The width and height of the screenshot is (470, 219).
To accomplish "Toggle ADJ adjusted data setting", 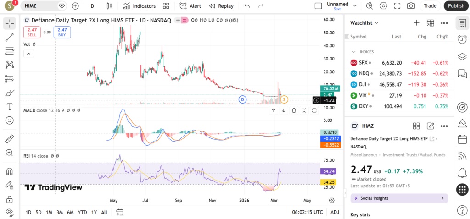I will [x=335, y=212].
